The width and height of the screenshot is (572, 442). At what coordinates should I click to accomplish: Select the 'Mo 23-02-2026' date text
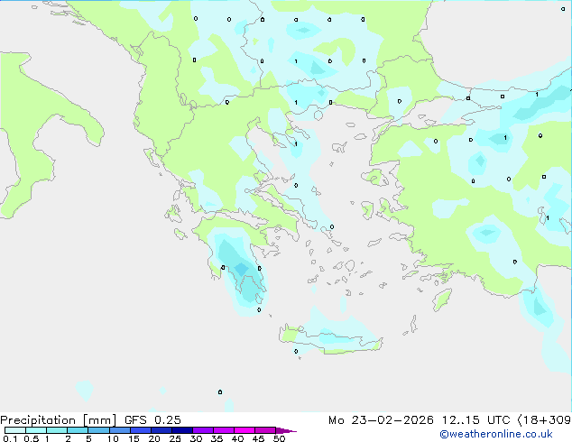point(381,420)
